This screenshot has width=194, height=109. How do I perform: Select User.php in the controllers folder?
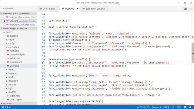coord(18,66)
